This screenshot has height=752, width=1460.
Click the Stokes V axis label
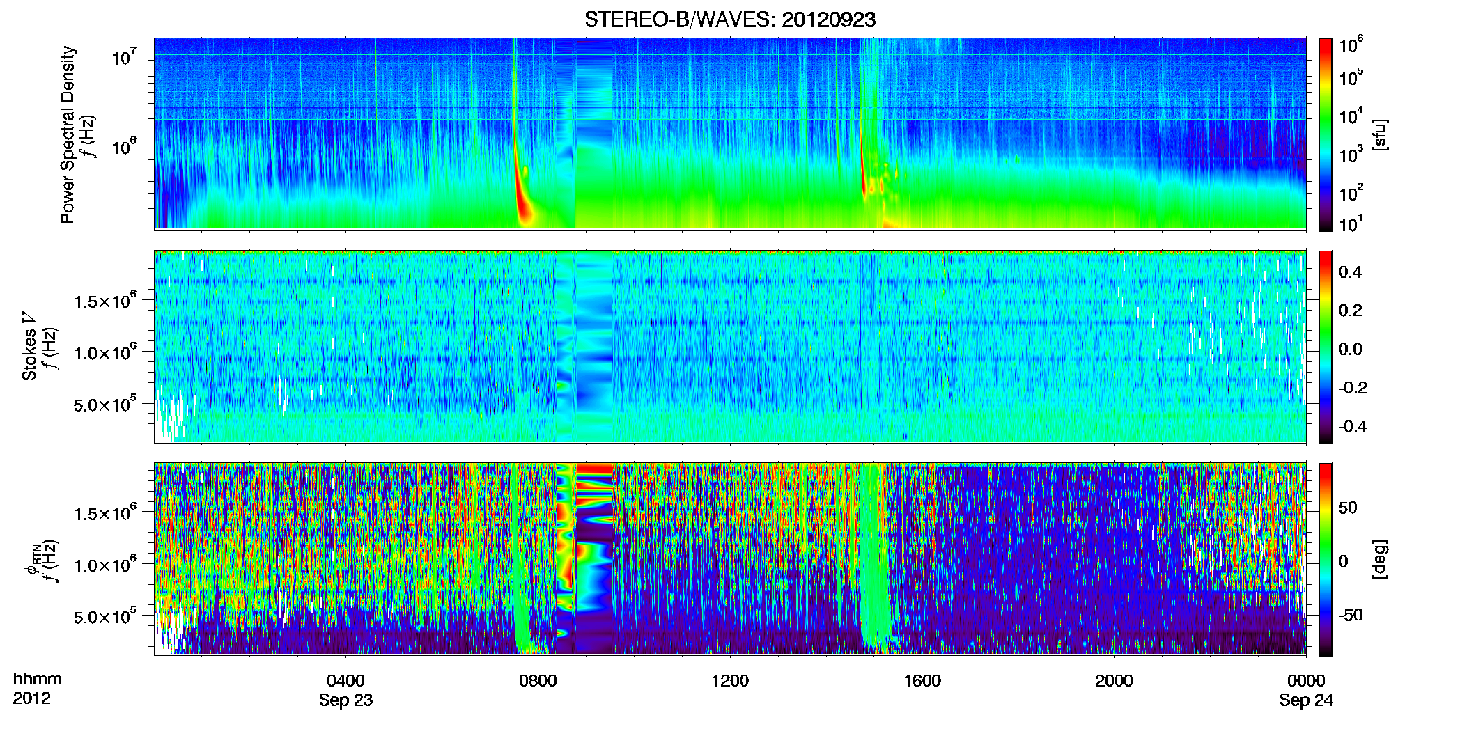[30, 345]
